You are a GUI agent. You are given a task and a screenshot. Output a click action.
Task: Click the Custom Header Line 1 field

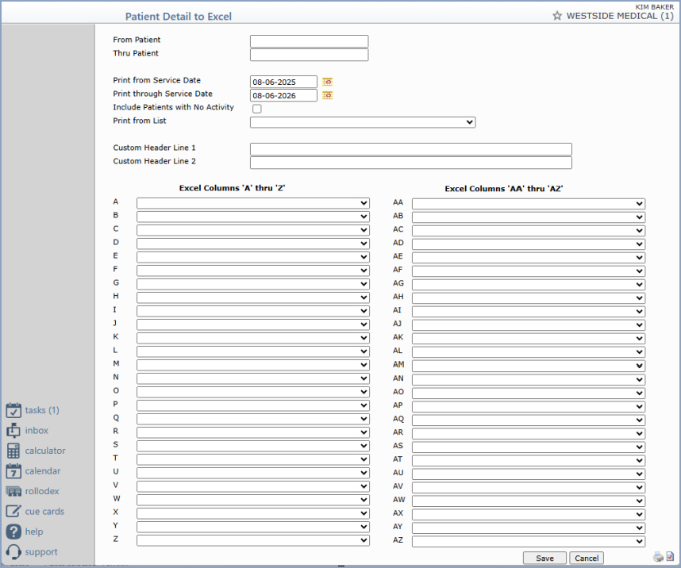[411, 149]
